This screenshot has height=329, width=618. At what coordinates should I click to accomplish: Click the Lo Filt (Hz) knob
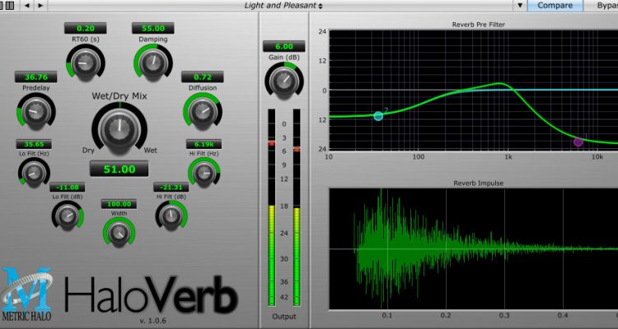(32, 170)
